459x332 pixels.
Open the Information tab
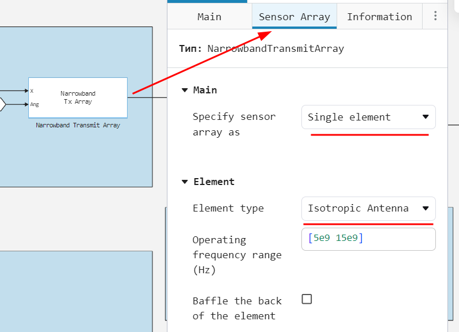click(379, 17)
